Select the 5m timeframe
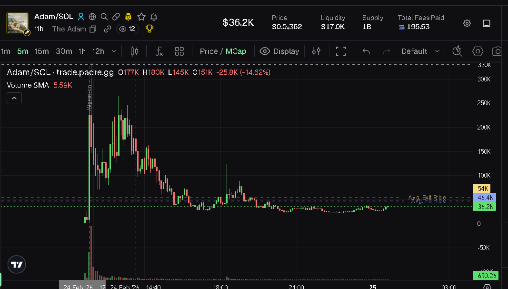 point(23,51)
